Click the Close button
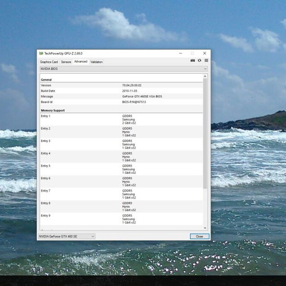The width and height of the screenshot is (286, 286). click(200, 236)
